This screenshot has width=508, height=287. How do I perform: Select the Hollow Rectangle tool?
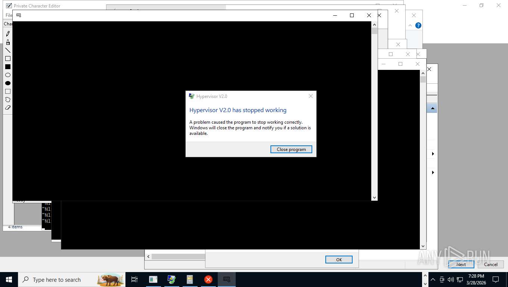click(x=8, y=59)
